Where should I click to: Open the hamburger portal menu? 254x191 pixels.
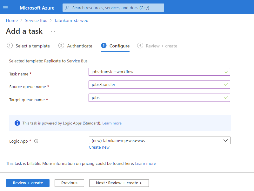5,8
